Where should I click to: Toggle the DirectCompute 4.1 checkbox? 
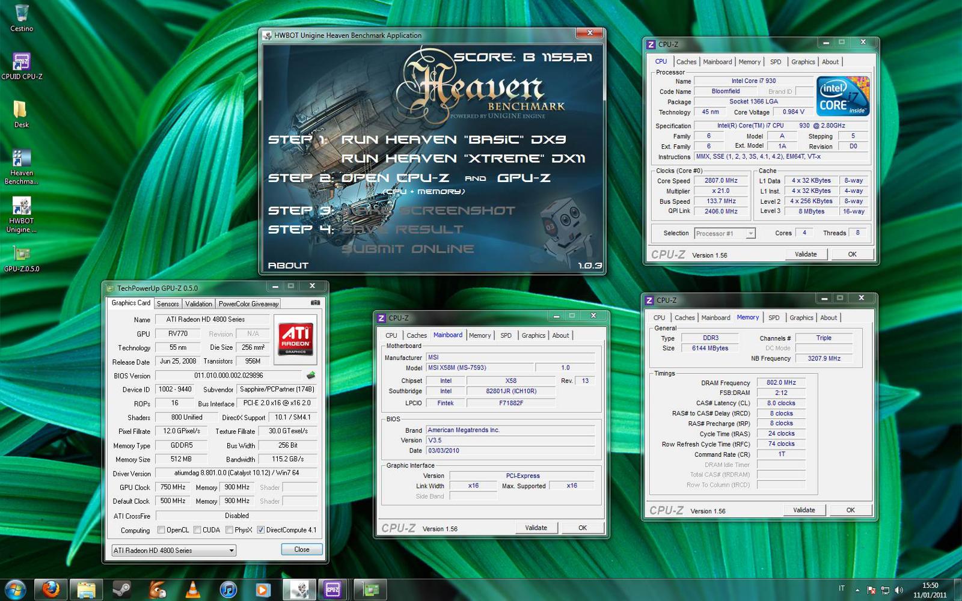pyautogui.click(x=260, y=530)
